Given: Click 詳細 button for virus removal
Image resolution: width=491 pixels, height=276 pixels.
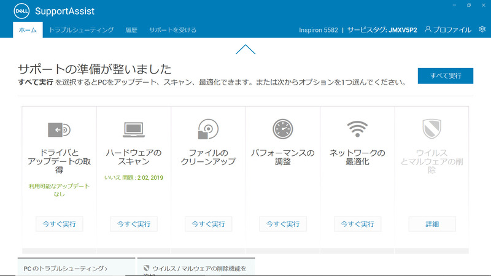Looking at the screenshot, I should (432, 224).
